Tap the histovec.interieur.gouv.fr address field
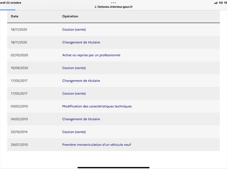This screenshot has height=170, width=227. pyautogui.click(x=113, y=7)
